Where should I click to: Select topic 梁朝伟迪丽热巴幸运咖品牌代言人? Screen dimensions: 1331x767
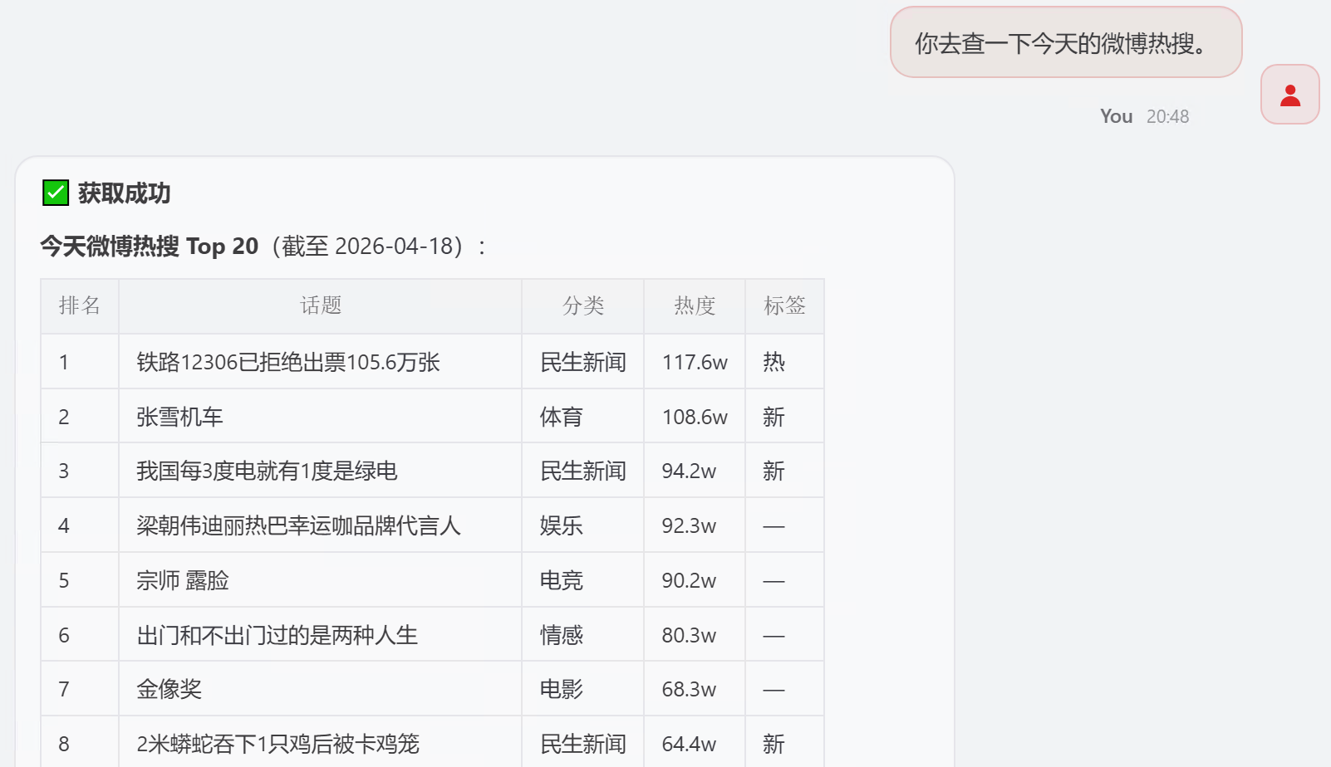click(298, 525)
